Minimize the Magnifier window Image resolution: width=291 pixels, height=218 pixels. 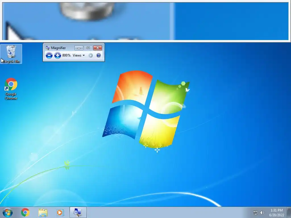(79, 48)
